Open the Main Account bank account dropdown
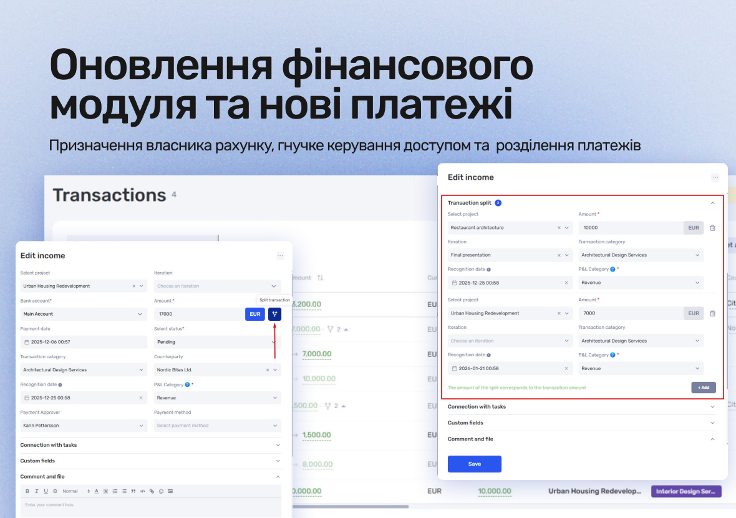Image resolution: width=736 pixels, height=518 pixels. [84, 314]
